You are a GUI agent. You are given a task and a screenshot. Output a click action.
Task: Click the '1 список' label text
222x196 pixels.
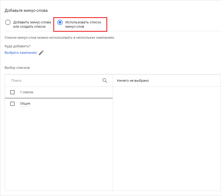27,92
